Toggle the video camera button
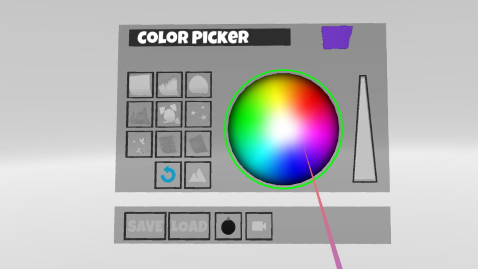 coord(259,226)
